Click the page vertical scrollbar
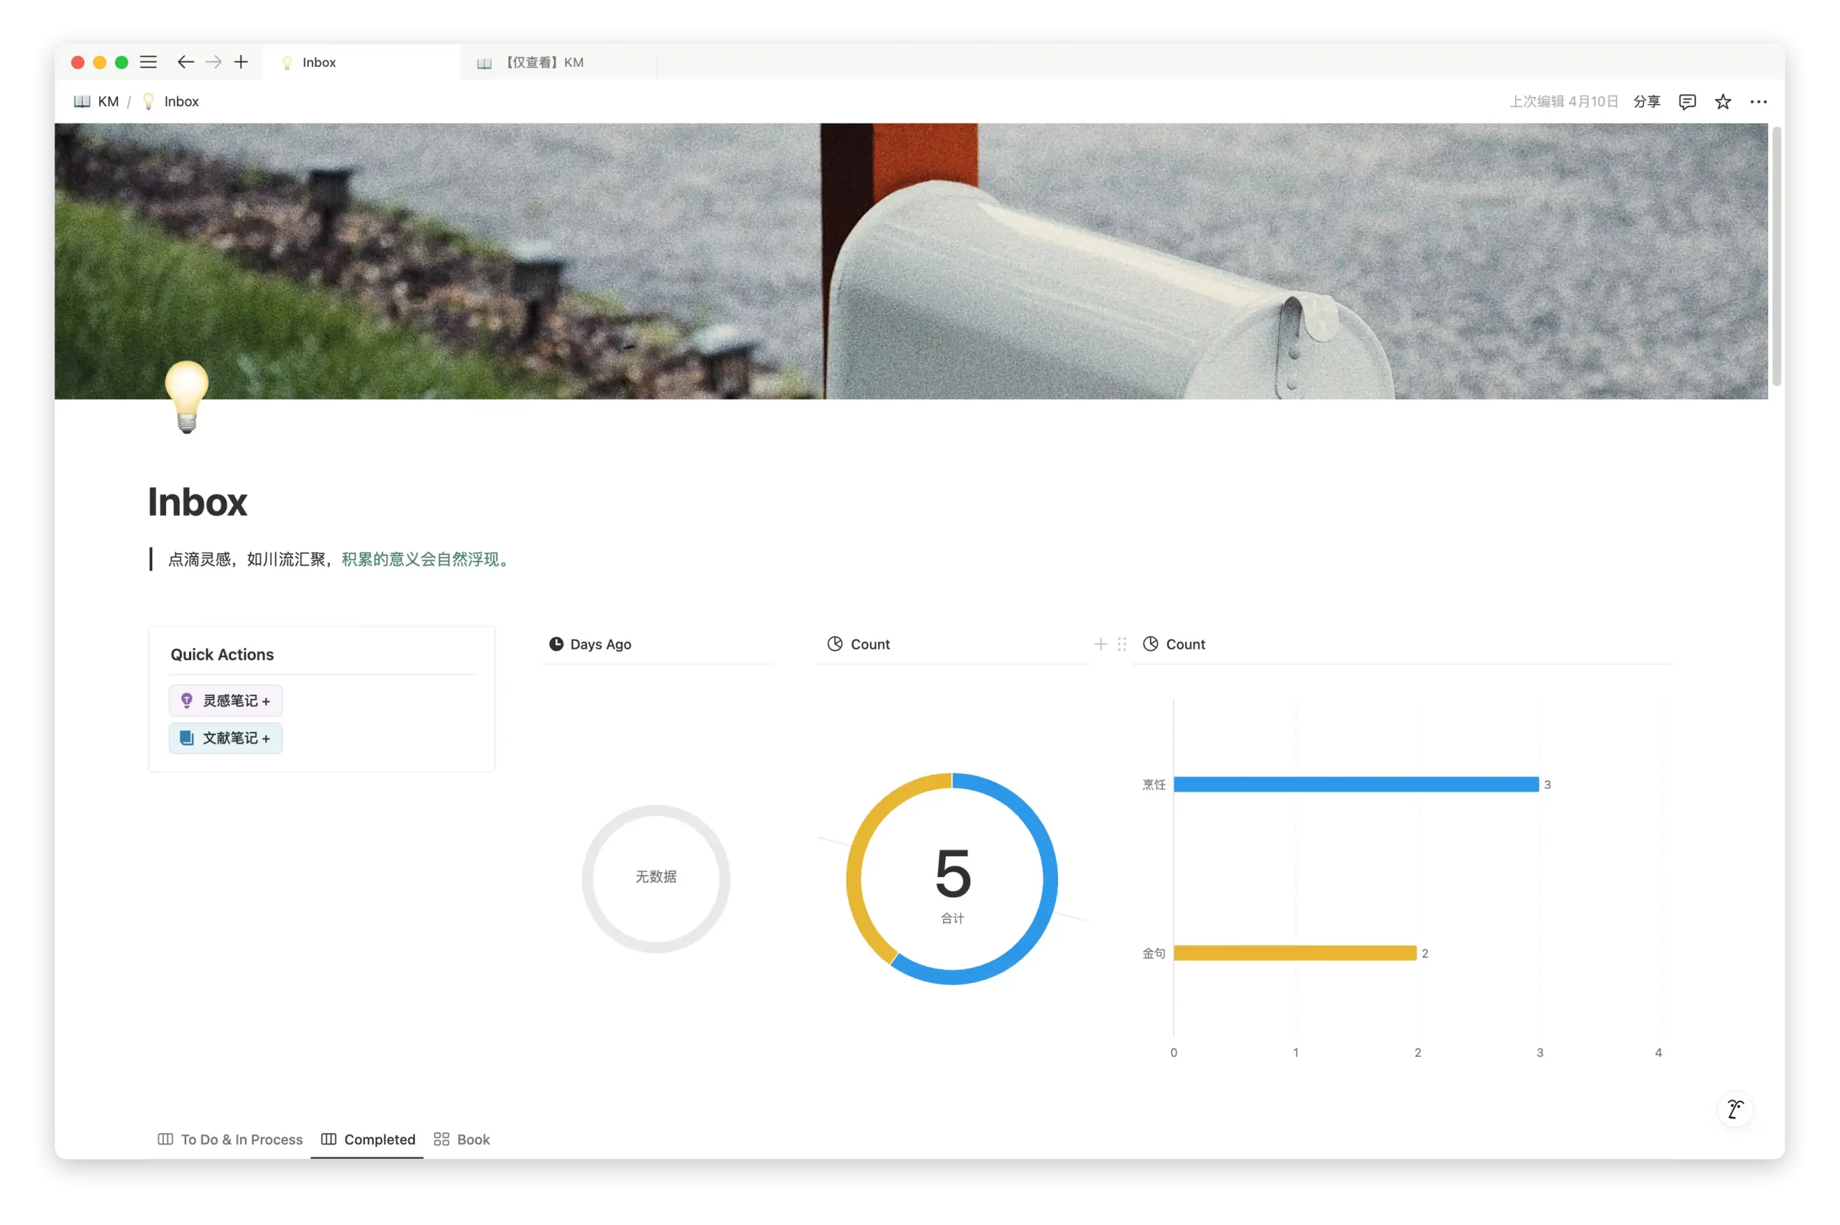 click(x=1776, y=258)
